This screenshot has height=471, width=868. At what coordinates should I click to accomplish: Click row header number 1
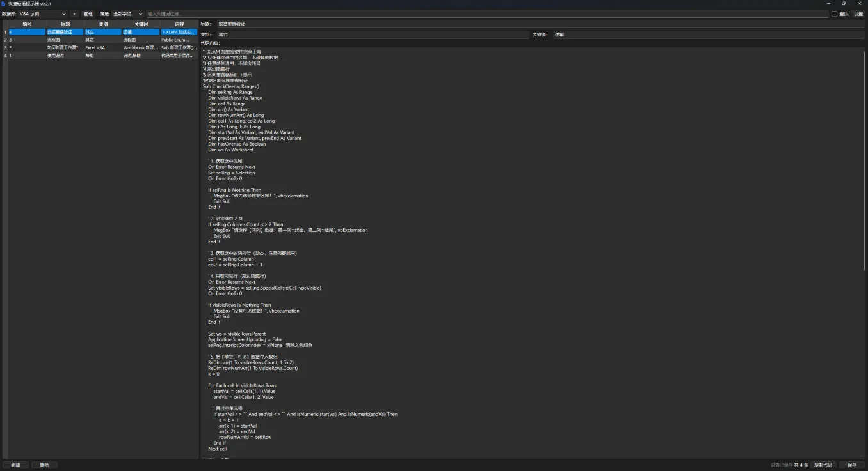[5, 31]
